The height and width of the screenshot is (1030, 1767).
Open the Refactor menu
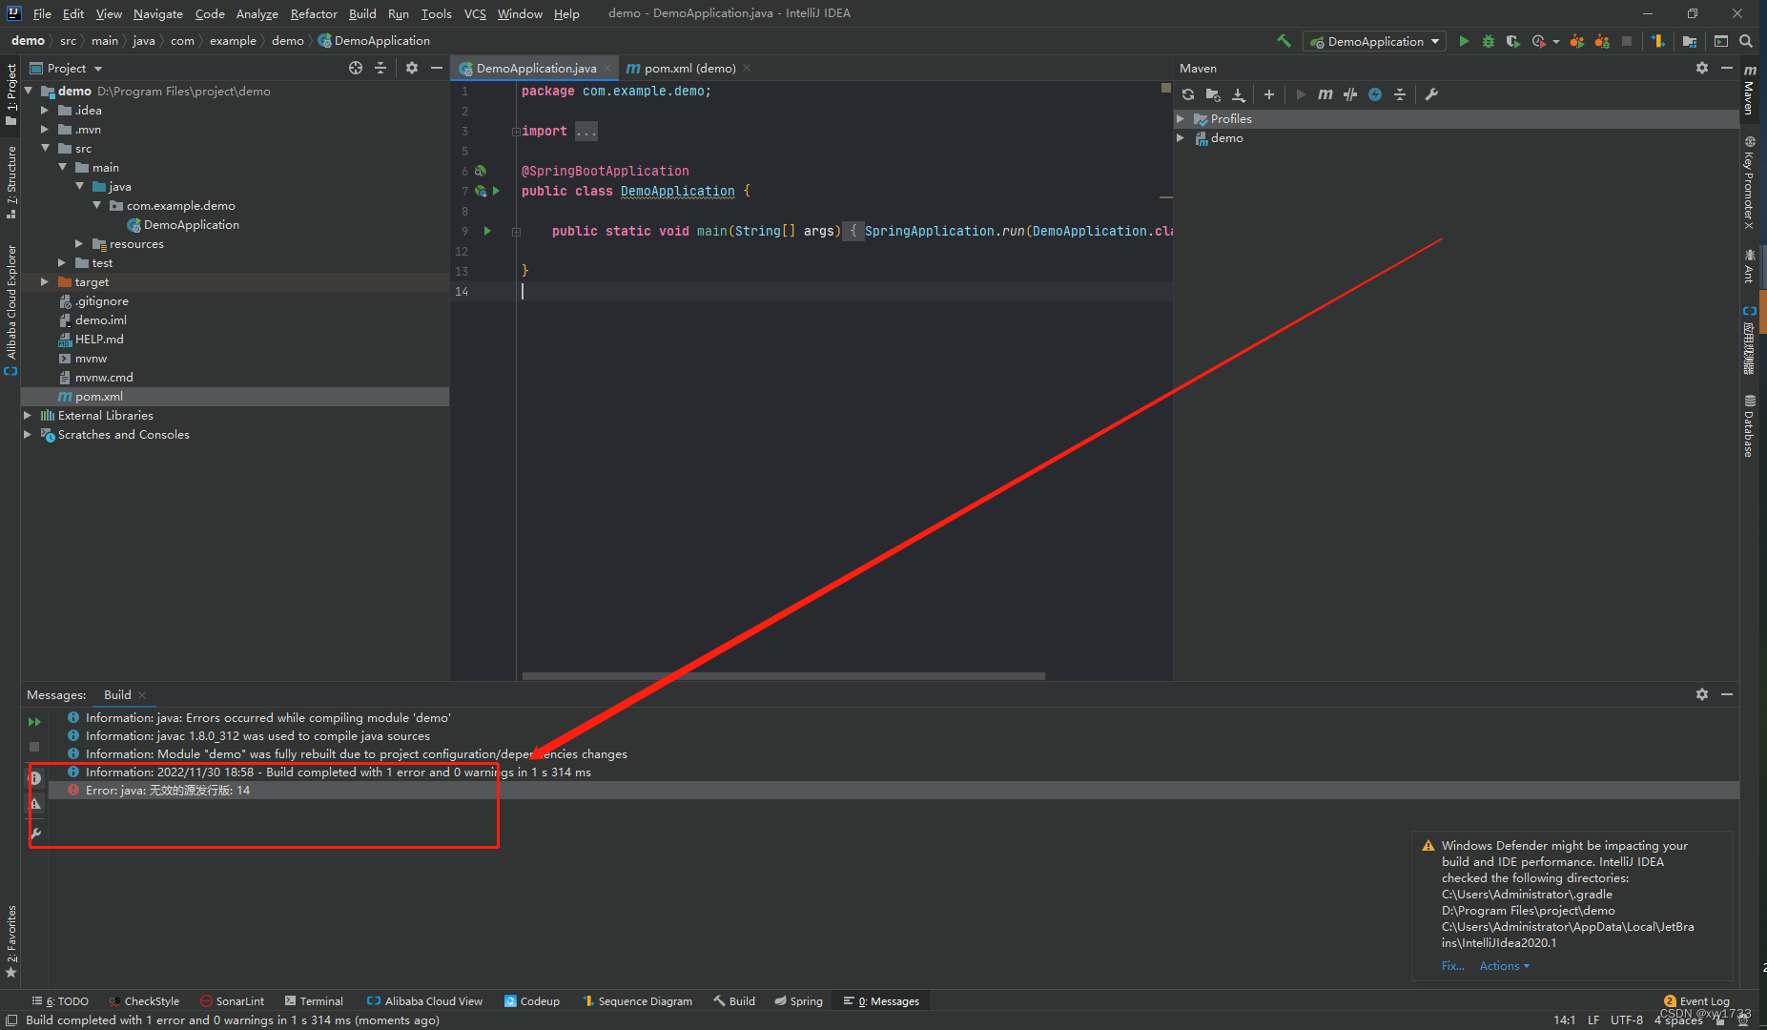[x=314, y=13]
